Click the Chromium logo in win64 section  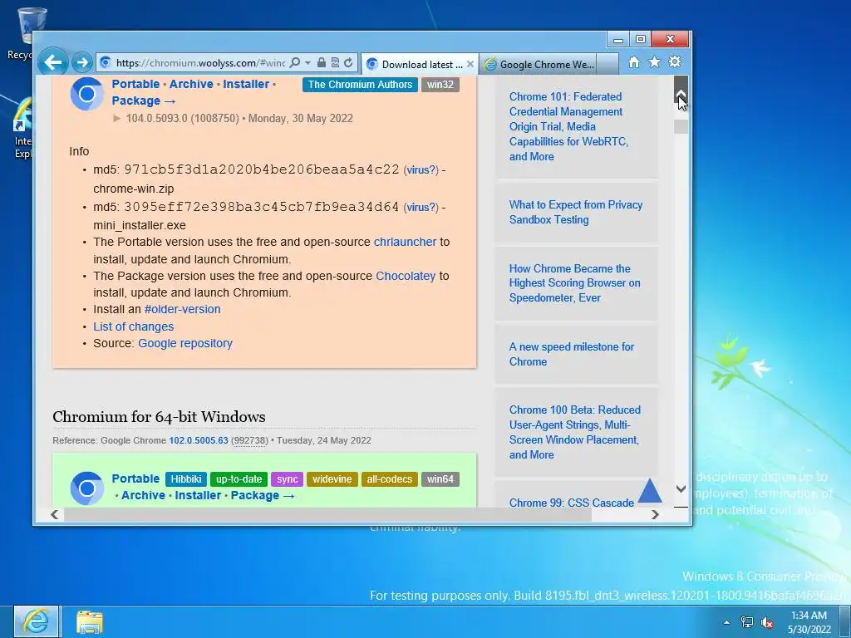[86, 488]
